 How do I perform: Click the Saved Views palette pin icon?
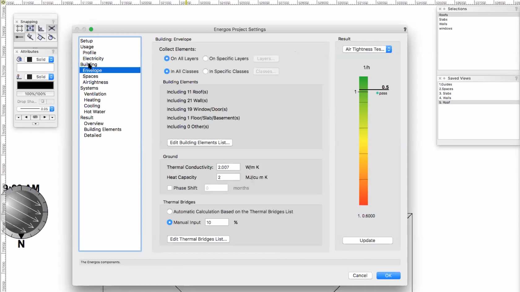516,78
